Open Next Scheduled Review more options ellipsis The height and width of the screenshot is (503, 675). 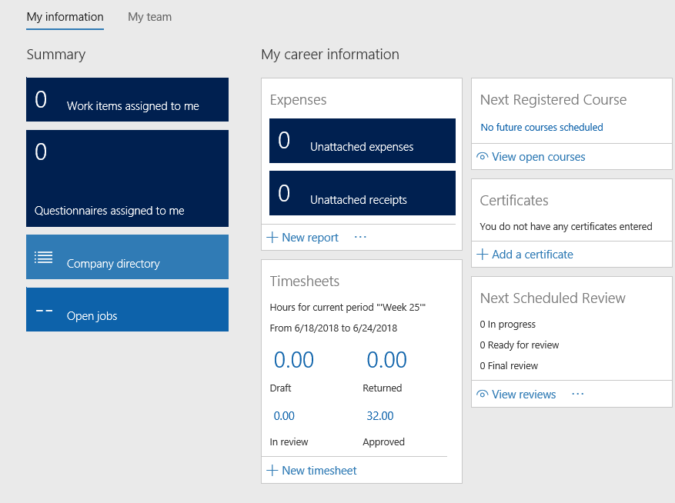[578, 394]
